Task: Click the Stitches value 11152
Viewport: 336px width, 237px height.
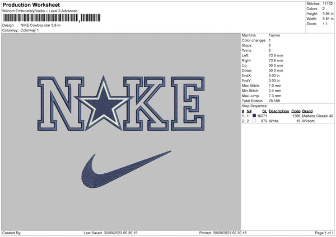Action: [x=328, y=4]
